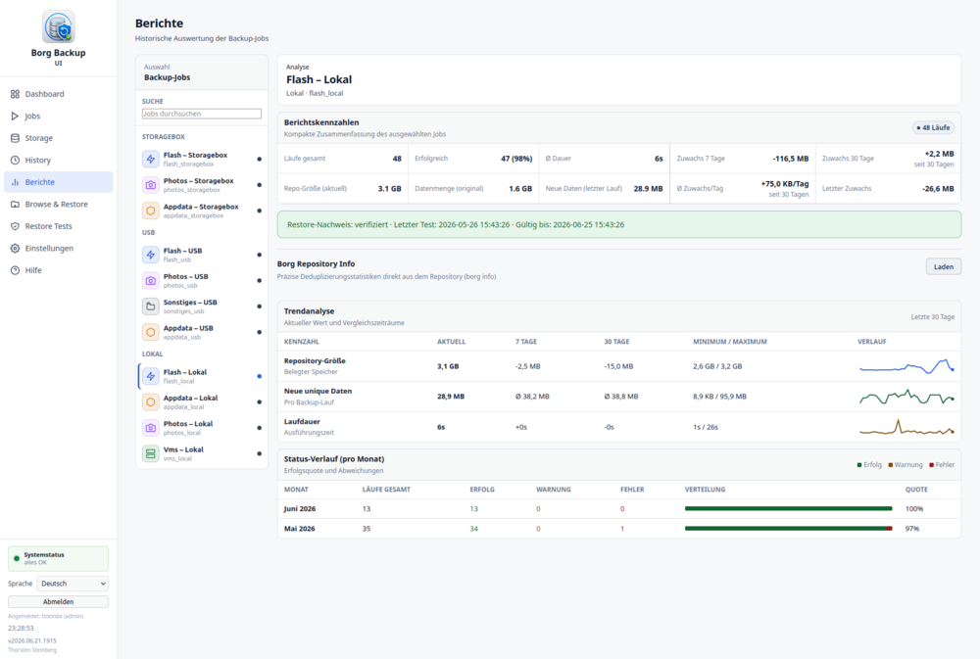980x659 pixels.
Task: Click the Restore Tests shield icon
Action: (15, 226)
